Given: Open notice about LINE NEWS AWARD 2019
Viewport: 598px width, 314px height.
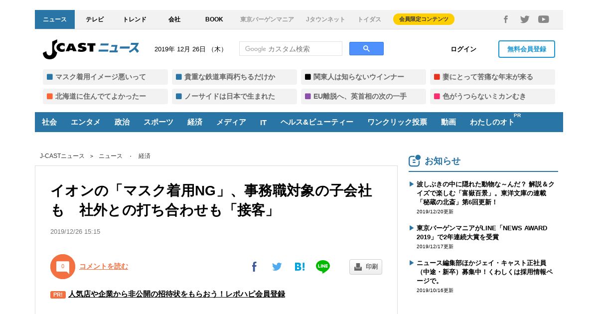Looking at the screenshot, I should [x=482, y=232].
